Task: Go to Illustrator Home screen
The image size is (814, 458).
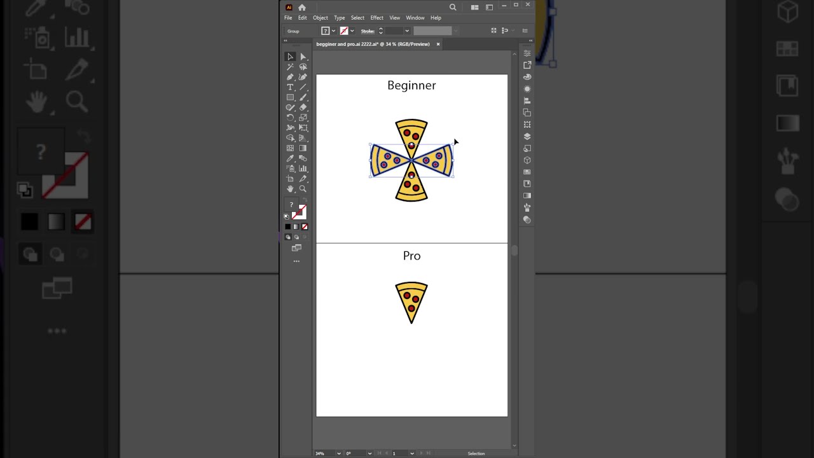Action: click(x=302, y=8)
